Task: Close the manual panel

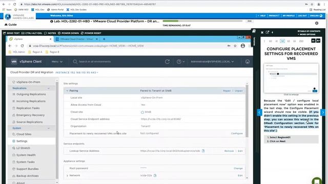Action: click(x=262, y=32)
